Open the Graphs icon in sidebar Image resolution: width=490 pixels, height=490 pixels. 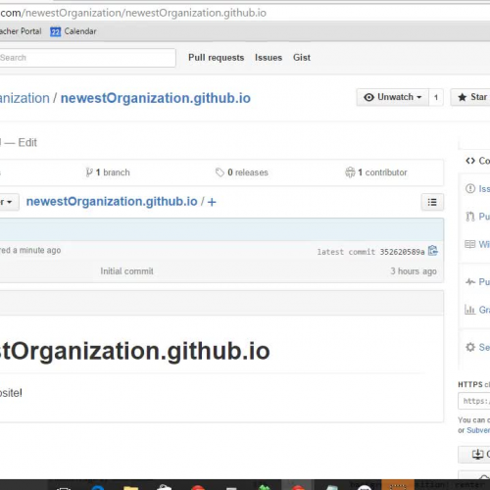coord(469,309)
